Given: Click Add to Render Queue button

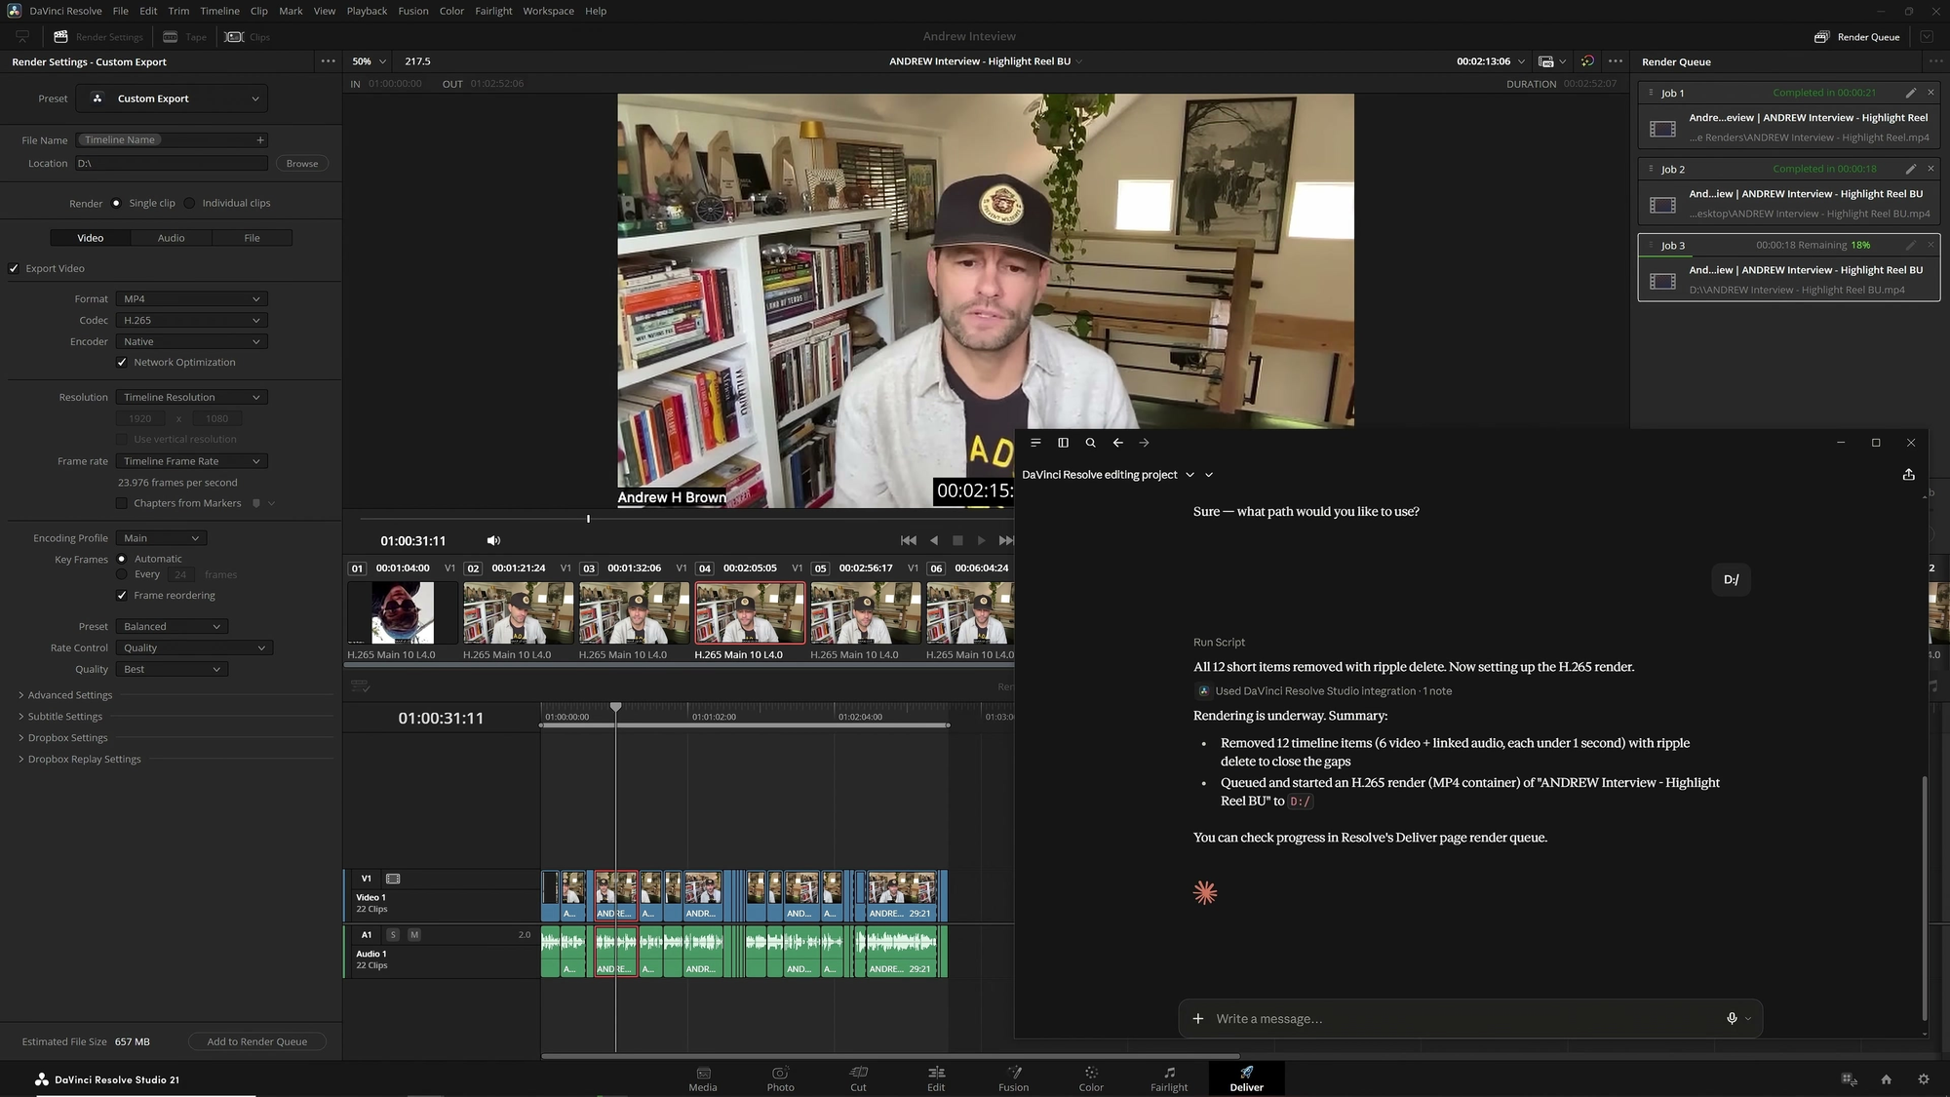Looking at the screenshot, I should 257,1041.
